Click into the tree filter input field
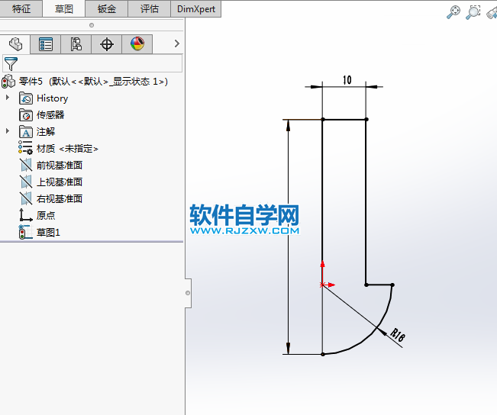 tap(92, 63)
